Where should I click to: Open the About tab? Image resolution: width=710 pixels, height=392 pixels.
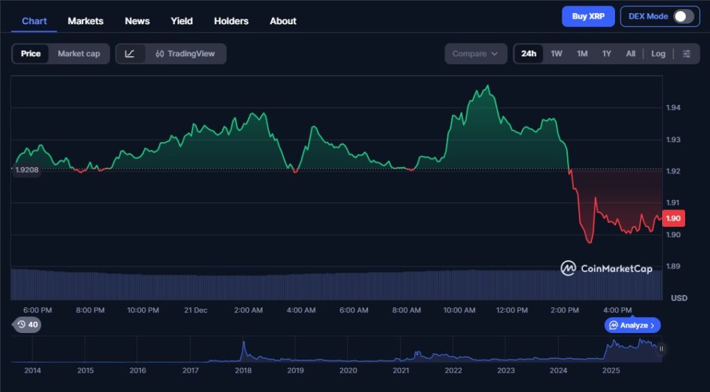coord(283,21)
